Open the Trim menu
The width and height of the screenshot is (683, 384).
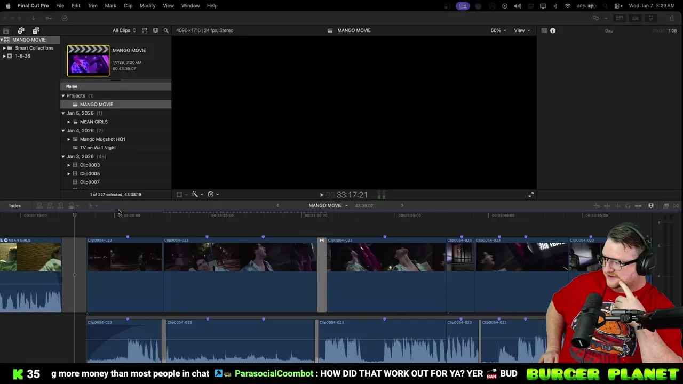tap(92, 6)
